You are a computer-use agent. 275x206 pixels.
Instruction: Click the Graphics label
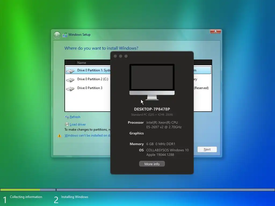coord(136,133)
